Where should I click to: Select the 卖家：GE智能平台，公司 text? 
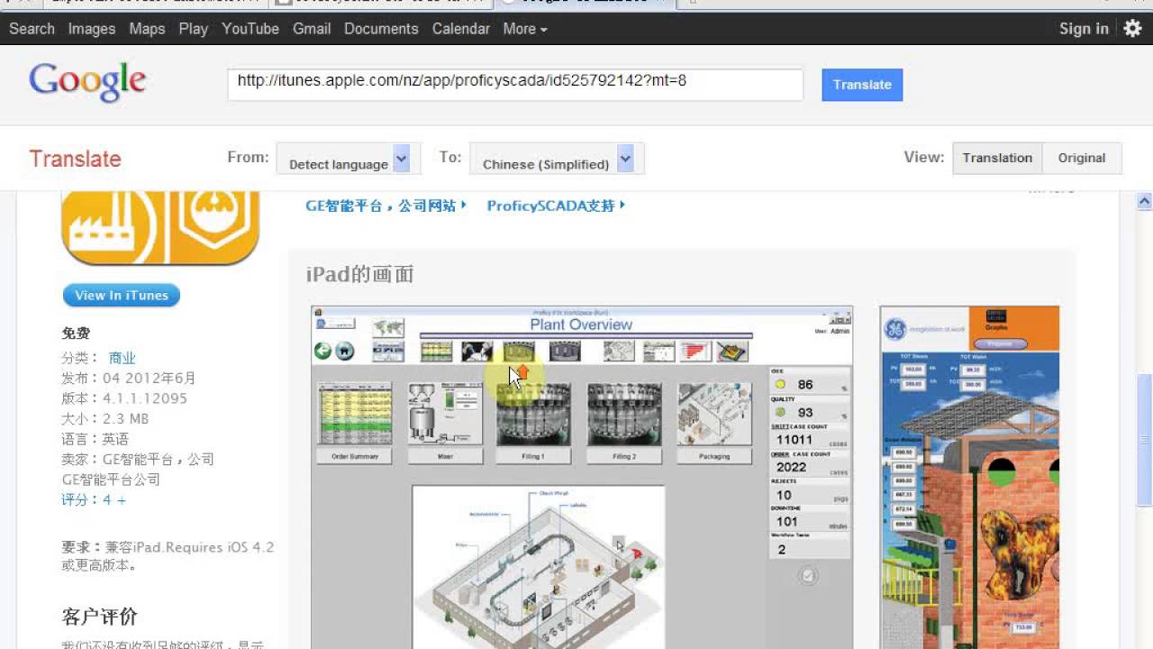click(138, 459)
